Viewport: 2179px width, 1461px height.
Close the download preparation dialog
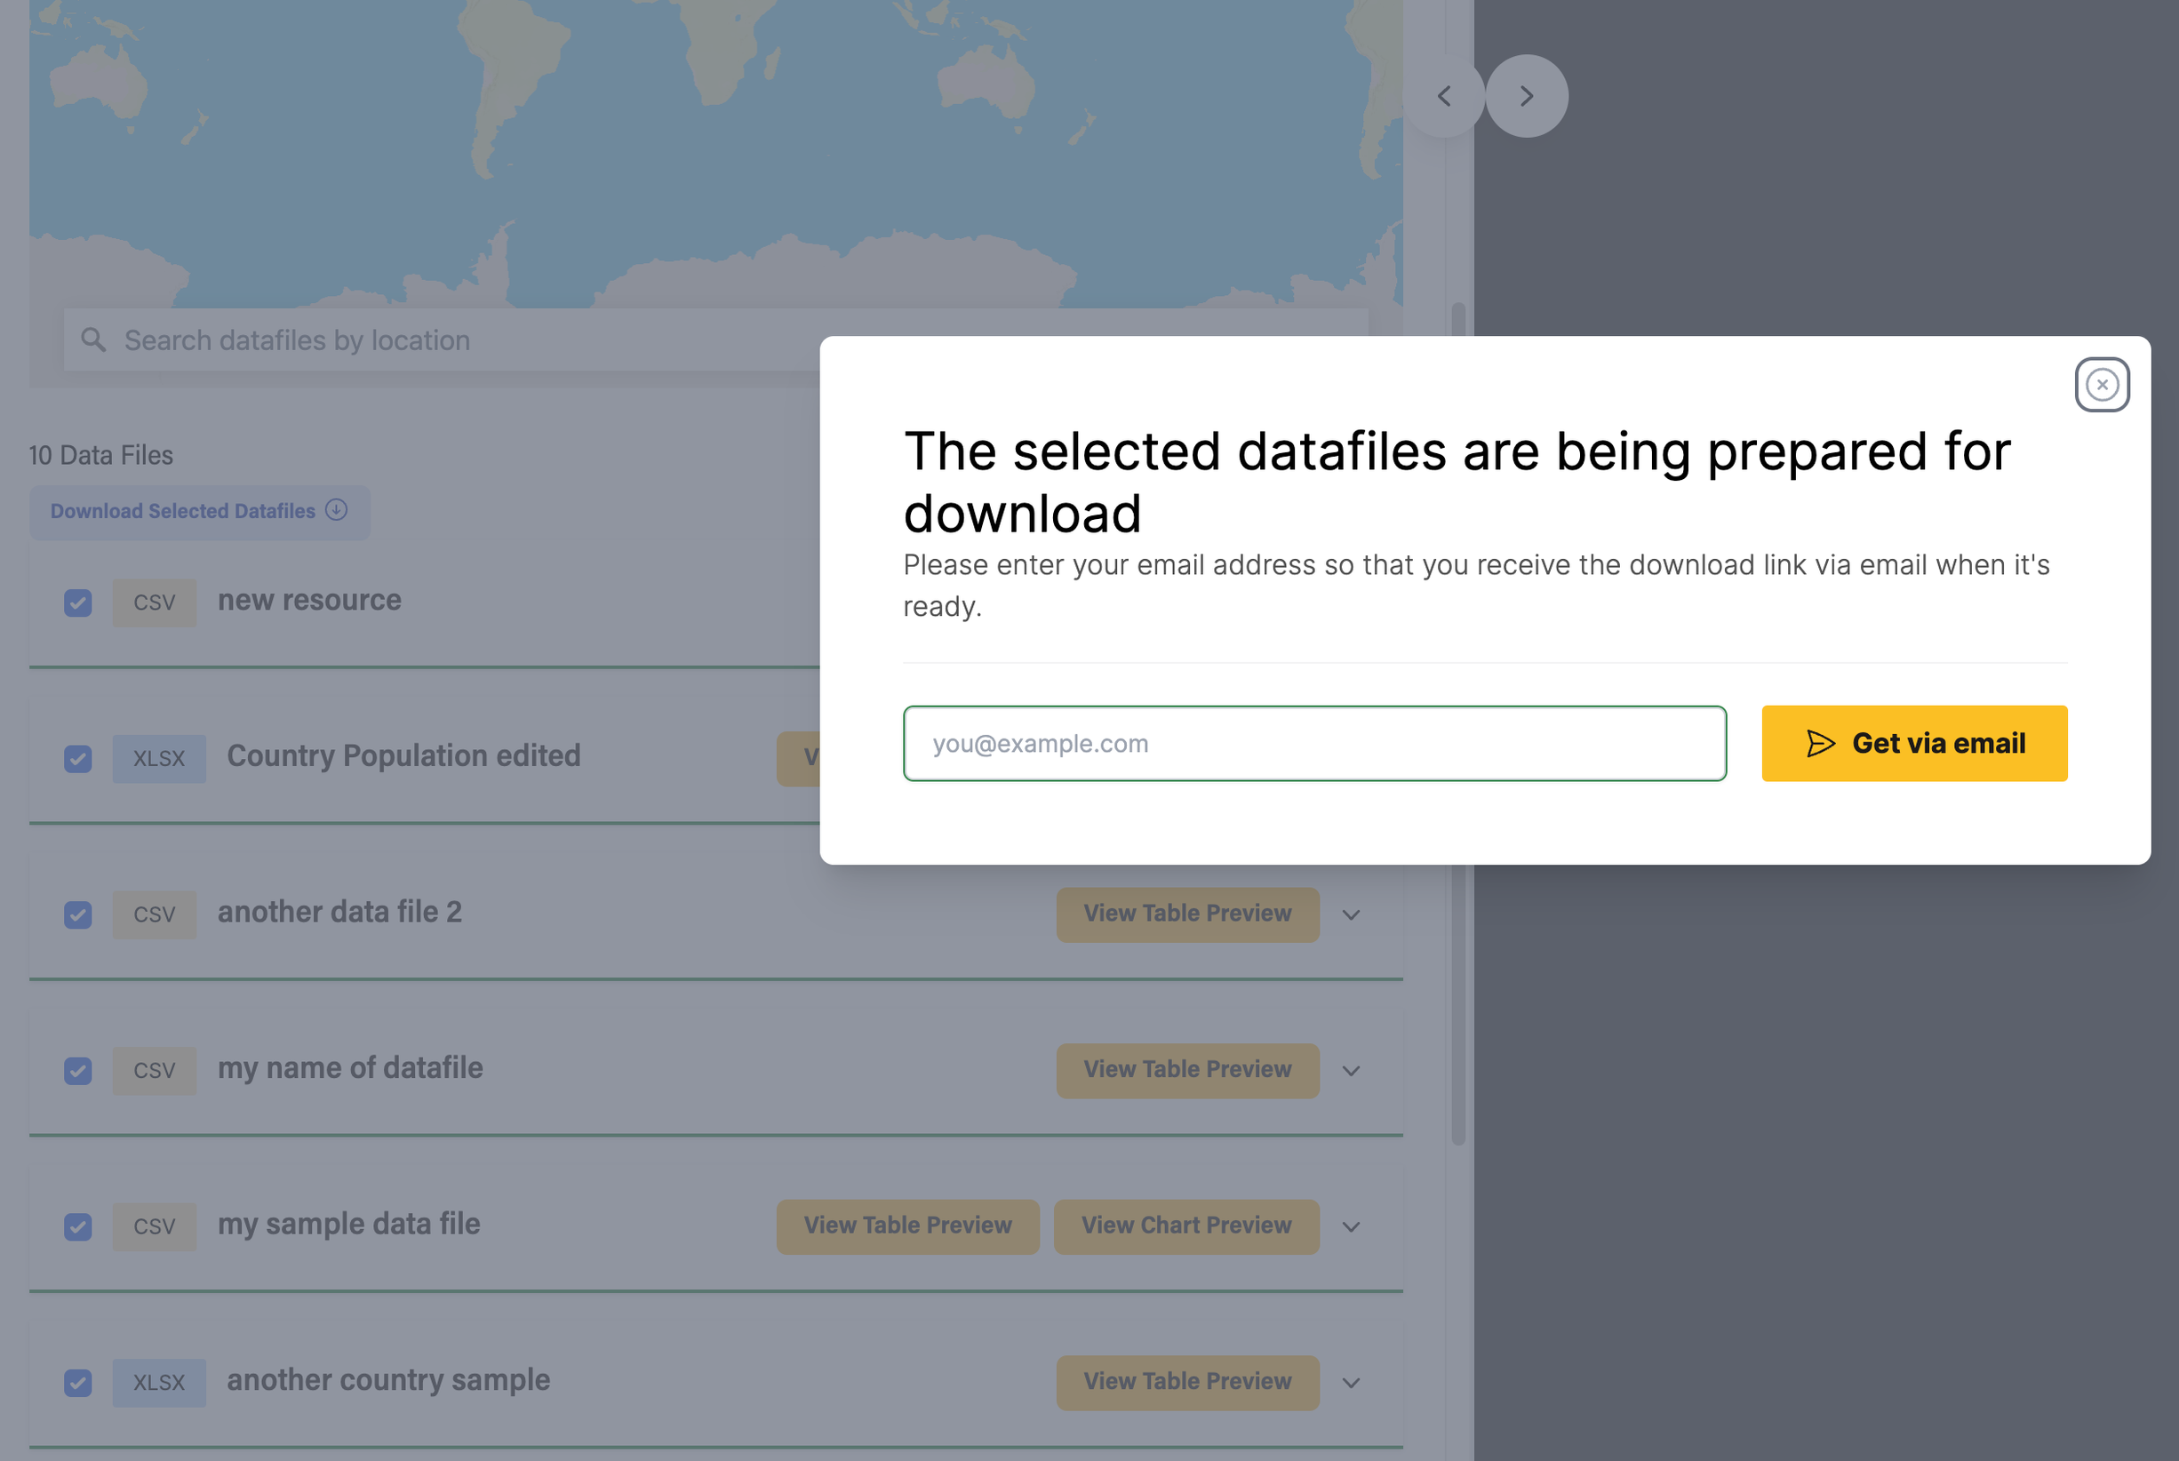[x=2101, y=385]
